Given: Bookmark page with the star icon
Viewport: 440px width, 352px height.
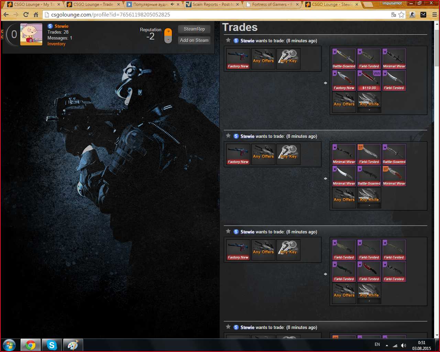Looking at the screenshot, I should click(x=401, y=15).
